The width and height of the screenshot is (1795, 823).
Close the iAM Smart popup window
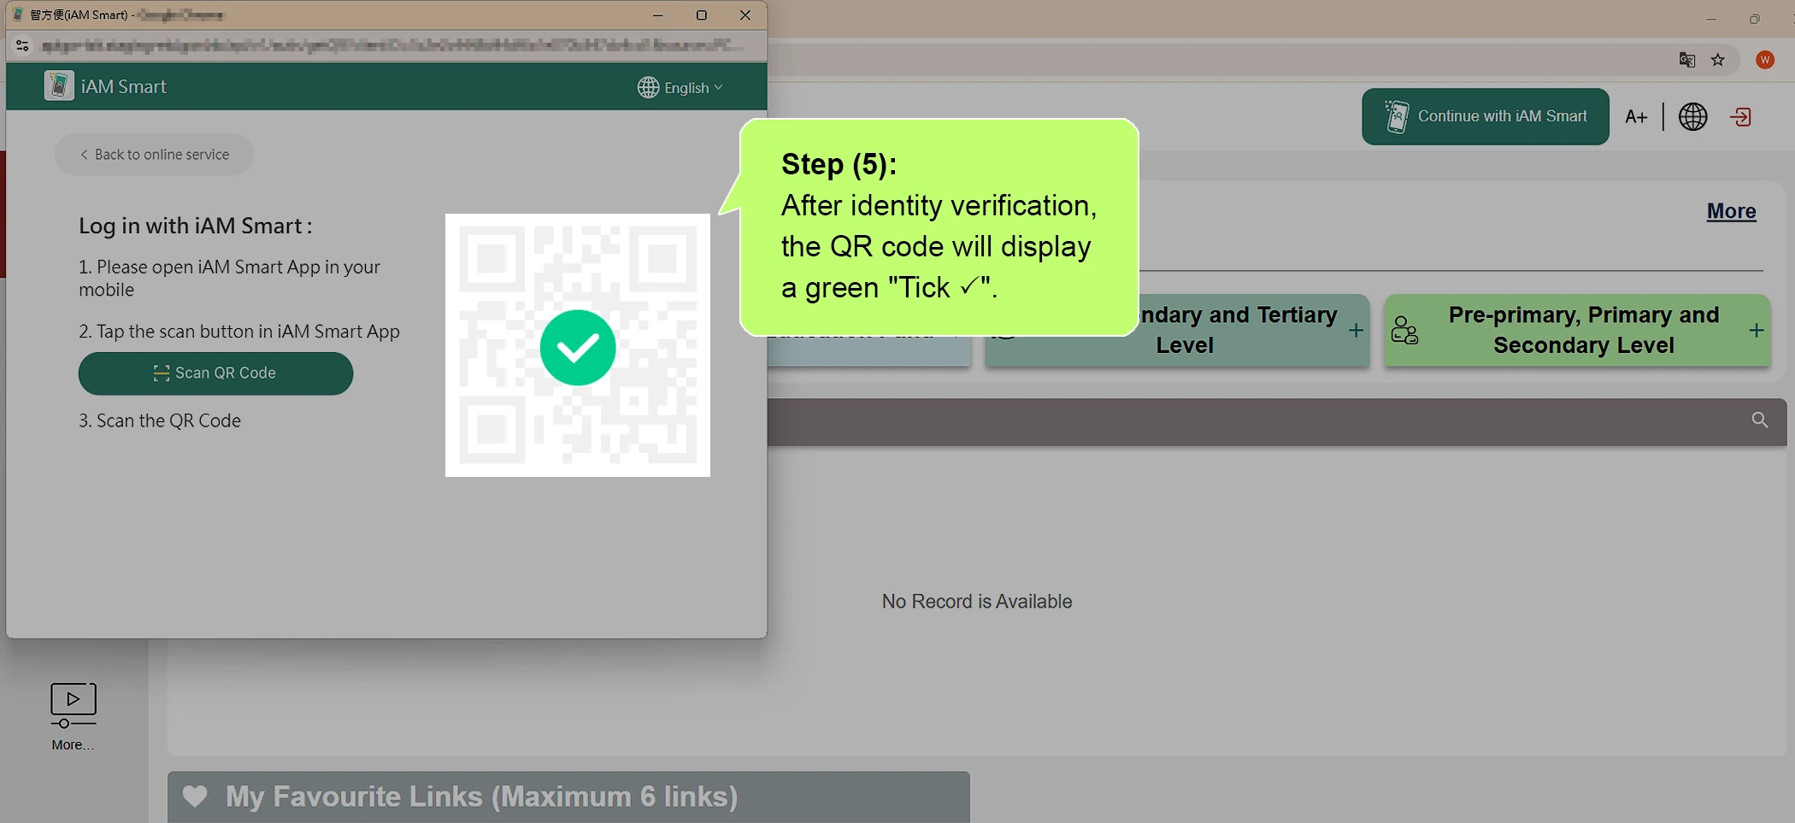(745, 15)
